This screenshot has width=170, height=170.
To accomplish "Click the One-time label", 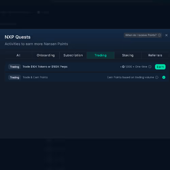I will pos(141,67).
